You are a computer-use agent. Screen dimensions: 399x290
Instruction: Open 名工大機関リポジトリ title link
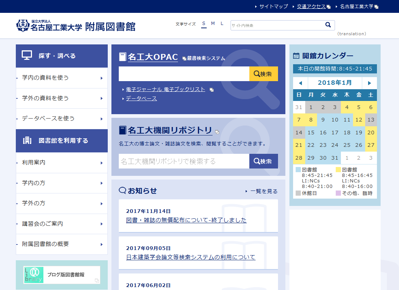point(170,130)
